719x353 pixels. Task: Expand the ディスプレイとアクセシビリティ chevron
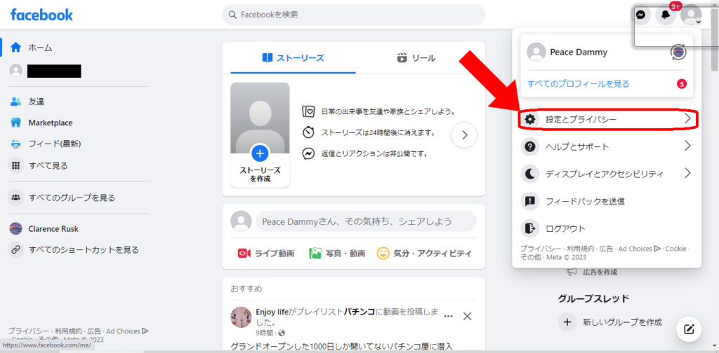(x=687, y=173)
